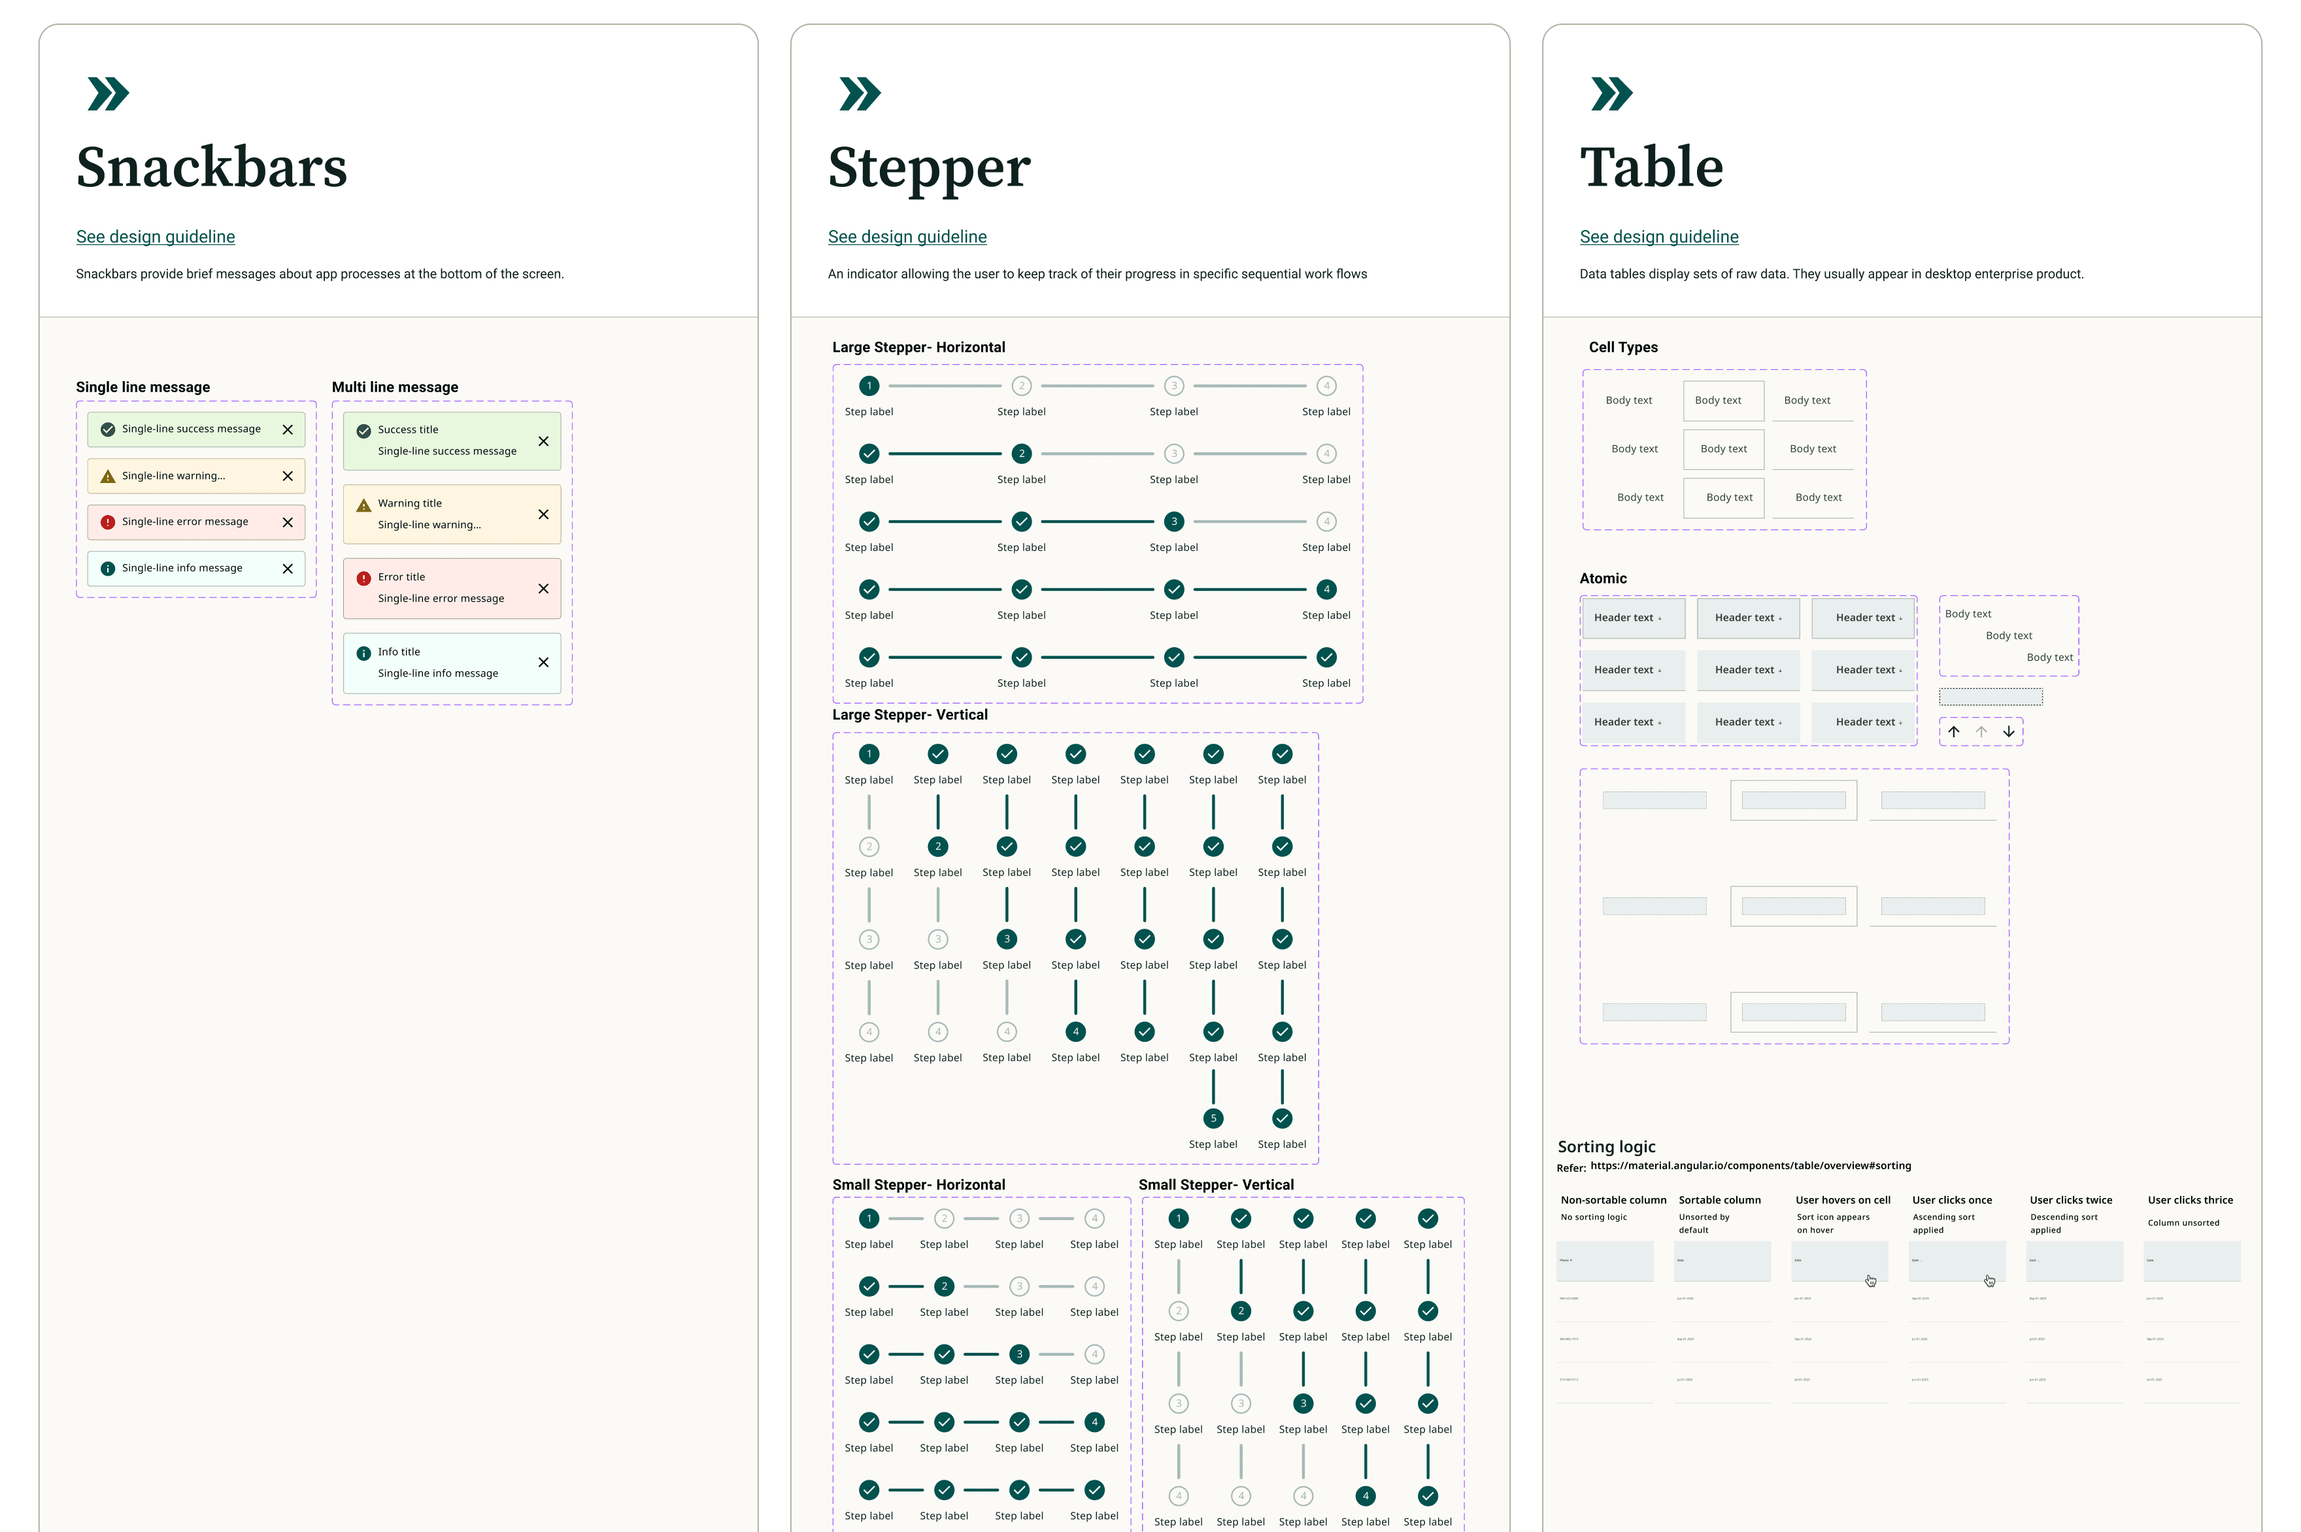Click the Info title snackbar info icon
The image size is (2301, 1532).
tap(363, 653)
